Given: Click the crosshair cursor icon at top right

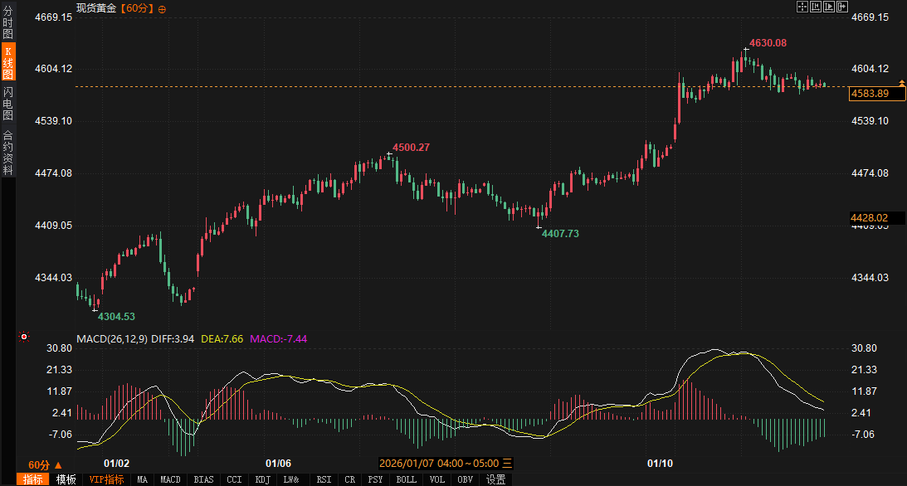Looking at the screenshot, I should [x=802, y=7].
